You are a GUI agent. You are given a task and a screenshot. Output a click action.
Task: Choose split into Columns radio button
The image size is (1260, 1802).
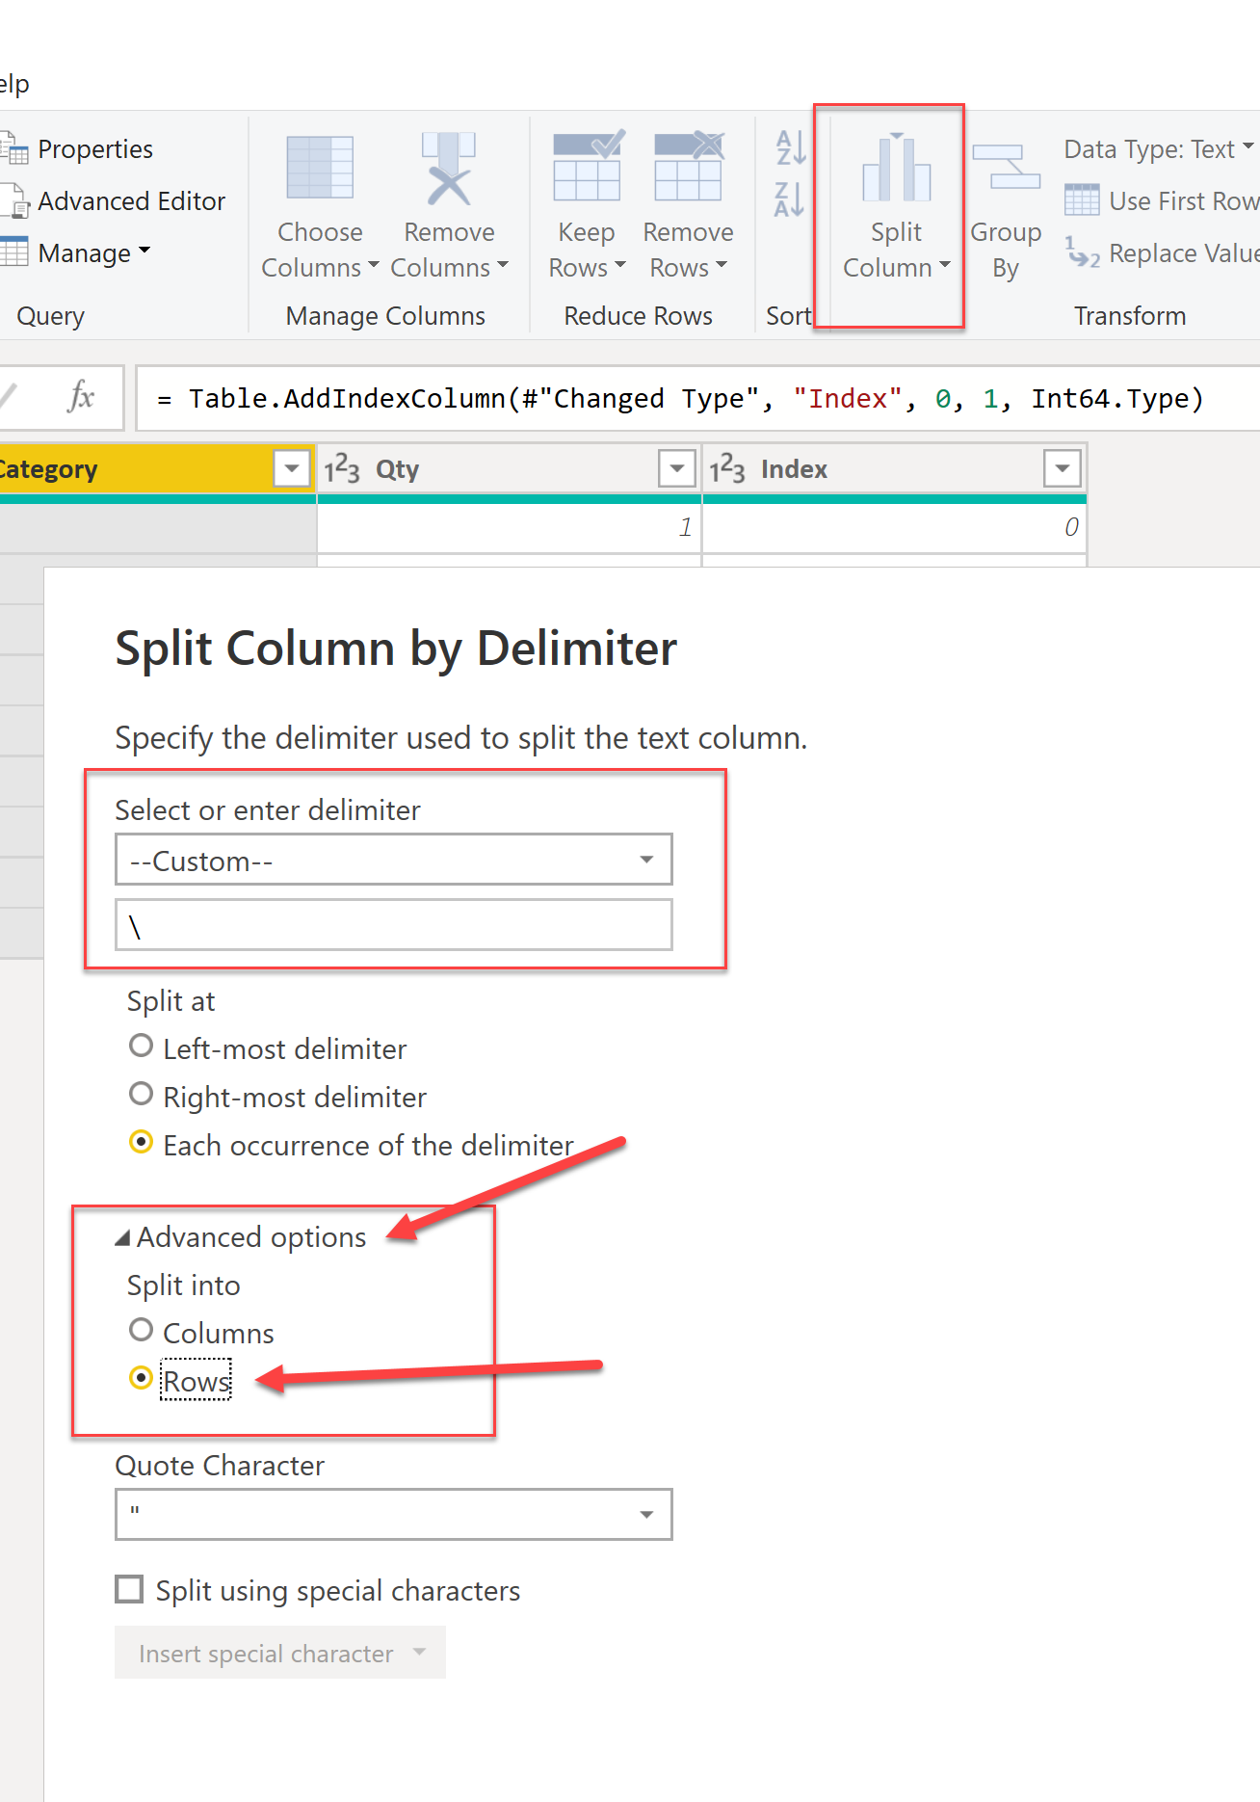(141, 1331)
